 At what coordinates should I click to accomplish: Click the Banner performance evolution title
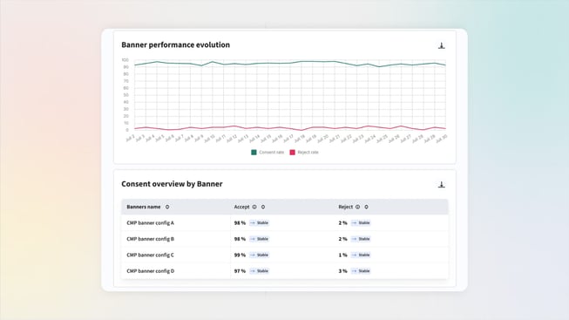click(x=176, y=45)
